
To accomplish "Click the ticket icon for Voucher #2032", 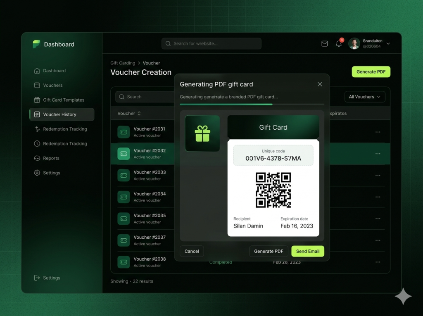I will pyautogui.click(x=124, y=154).
